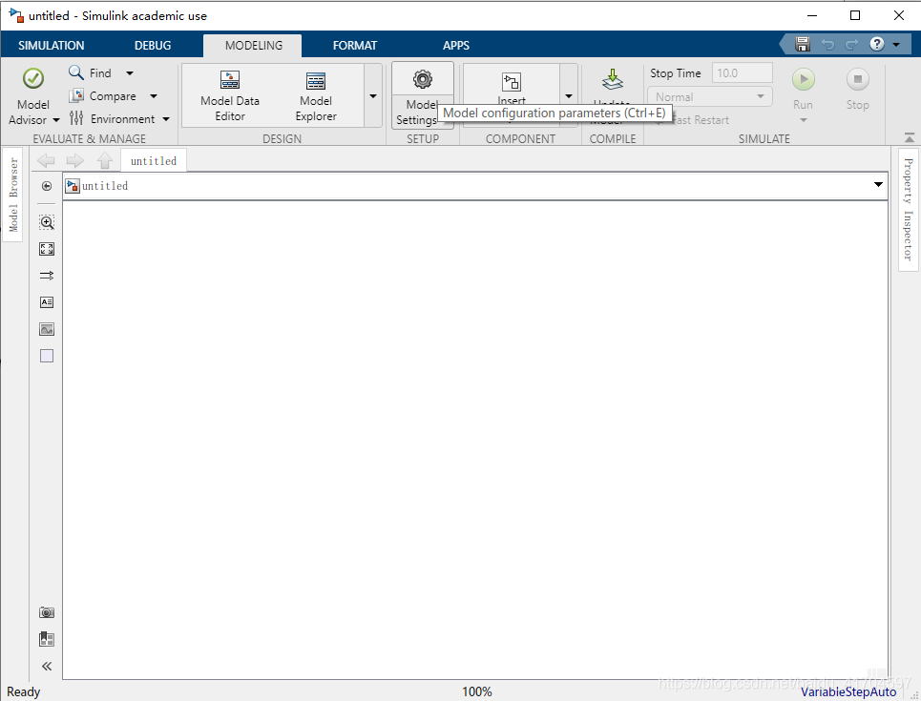Click the Compare button

click(112, 96)
